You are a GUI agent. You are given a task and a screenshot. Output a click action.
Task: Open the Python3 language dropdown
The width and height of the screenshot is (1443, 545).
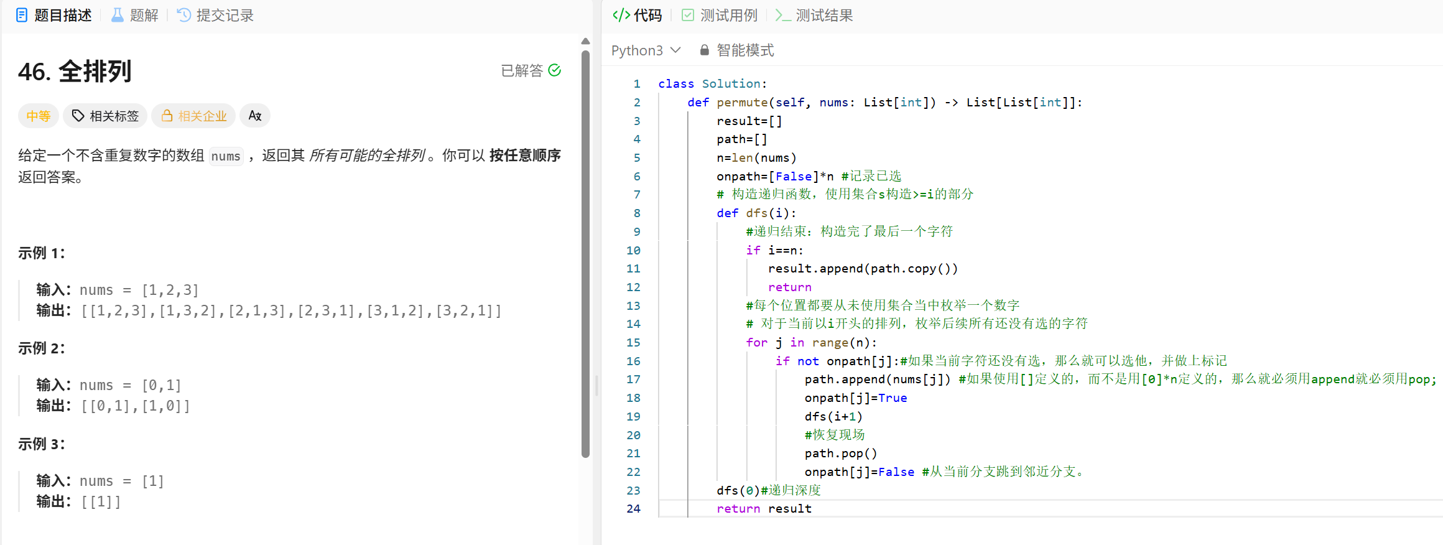[646, 50]
